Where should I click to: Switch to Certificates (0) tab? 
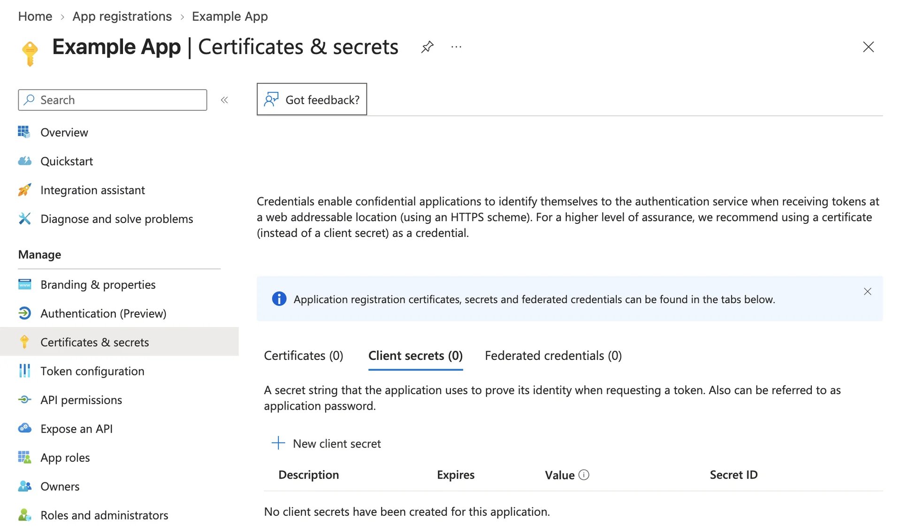click(x=304, y=356)
